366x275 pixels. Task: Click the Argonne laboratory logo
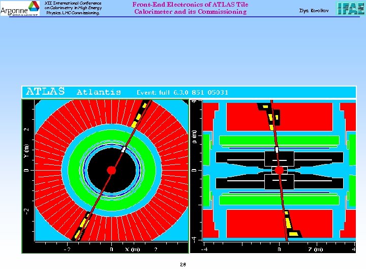20,8
